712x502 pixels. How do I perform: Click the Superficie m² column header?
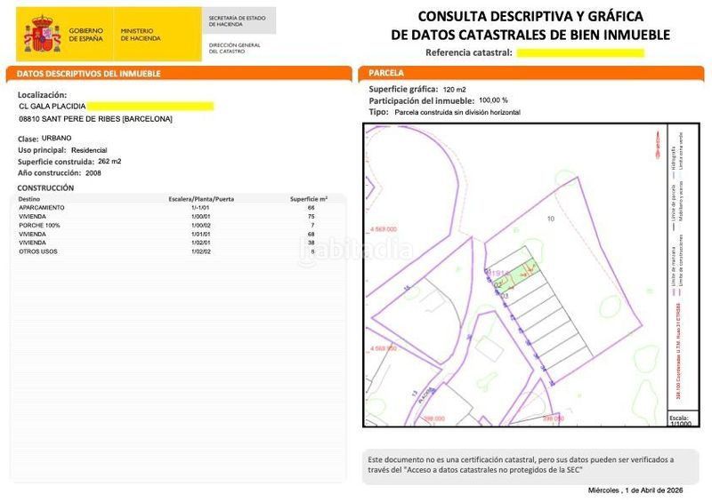(x=309, y=199)
